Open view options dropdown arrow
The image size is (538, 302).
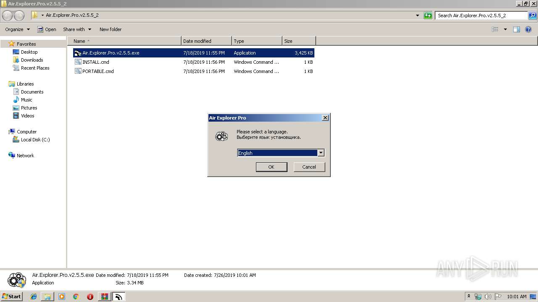(x=505, y=29)
